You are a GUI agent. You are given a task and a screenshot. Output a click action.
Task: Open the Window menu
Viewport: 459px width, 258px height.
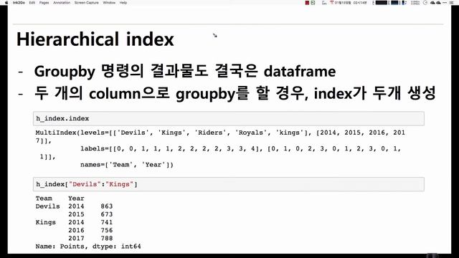109,3
